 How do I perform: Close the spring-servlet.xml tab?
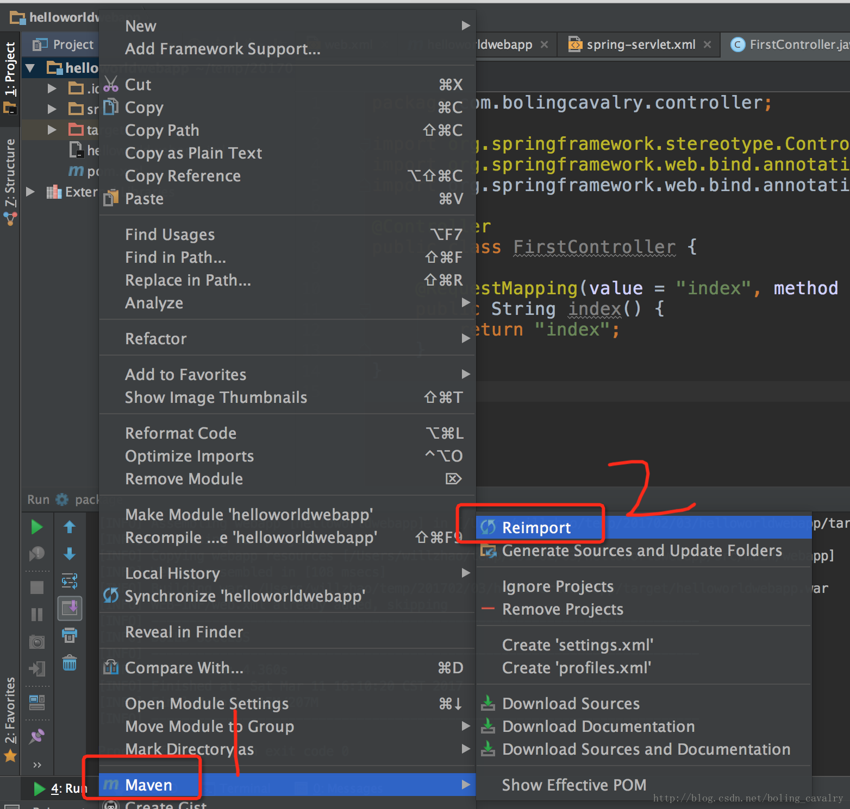pyautogui.click(x=707, y=45)
